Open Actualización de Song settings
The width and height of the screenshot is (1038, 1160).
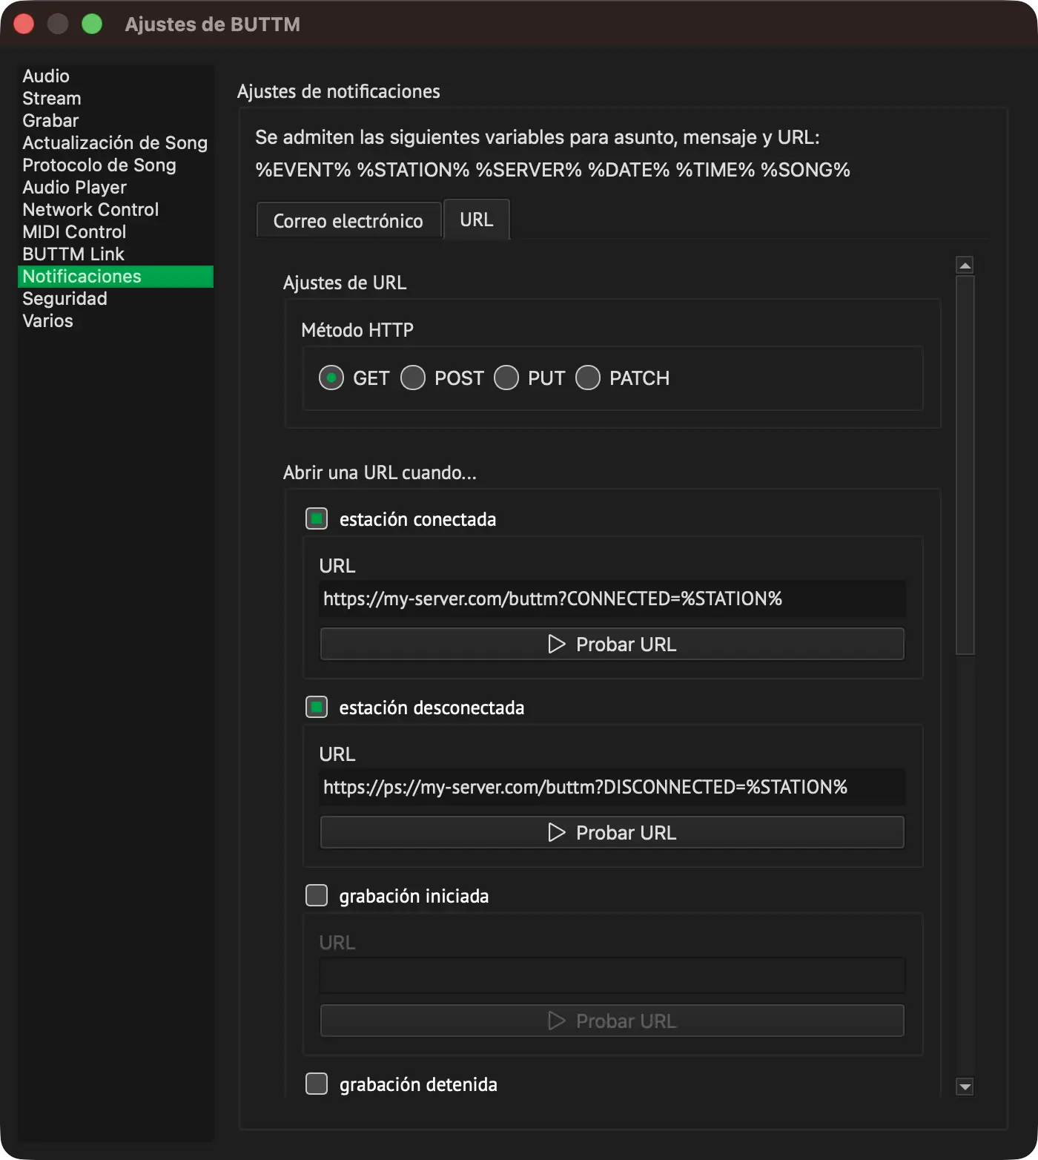click(116, 143)
